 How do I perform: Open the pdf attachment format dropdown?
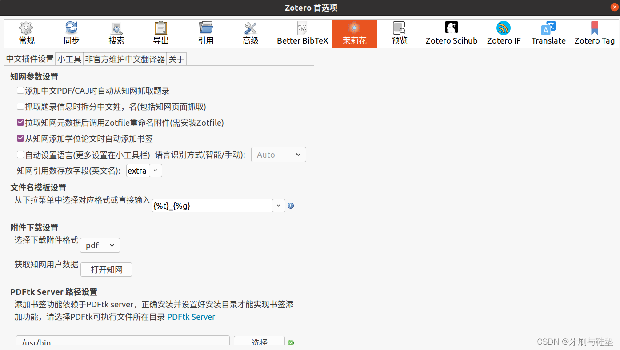click(100, 245)
